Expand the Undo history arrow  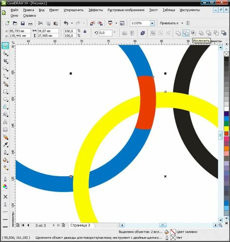coord(72,23)
